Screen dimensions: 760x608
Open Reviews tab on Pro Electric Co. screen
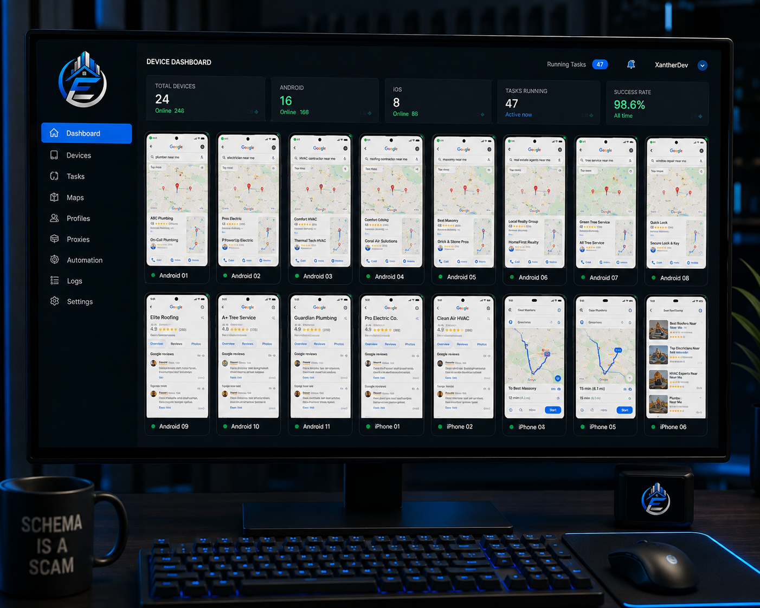click(x=390, y=344)
